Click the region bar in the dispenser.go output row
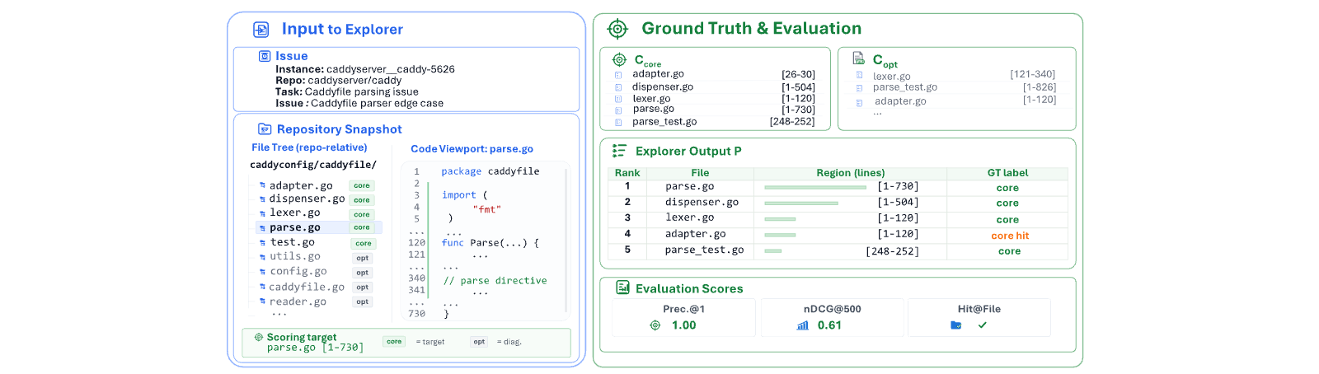The width and height of the screenshot is (1319, 374). (x=800, y=203)
